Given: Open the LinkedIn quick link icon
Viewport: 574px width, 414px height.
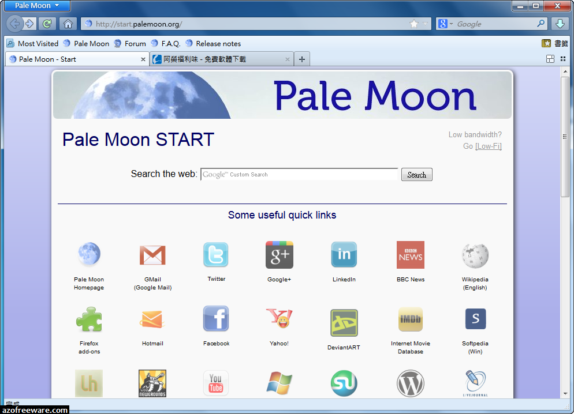Looking at the screenshot, I should coord(344,254).
